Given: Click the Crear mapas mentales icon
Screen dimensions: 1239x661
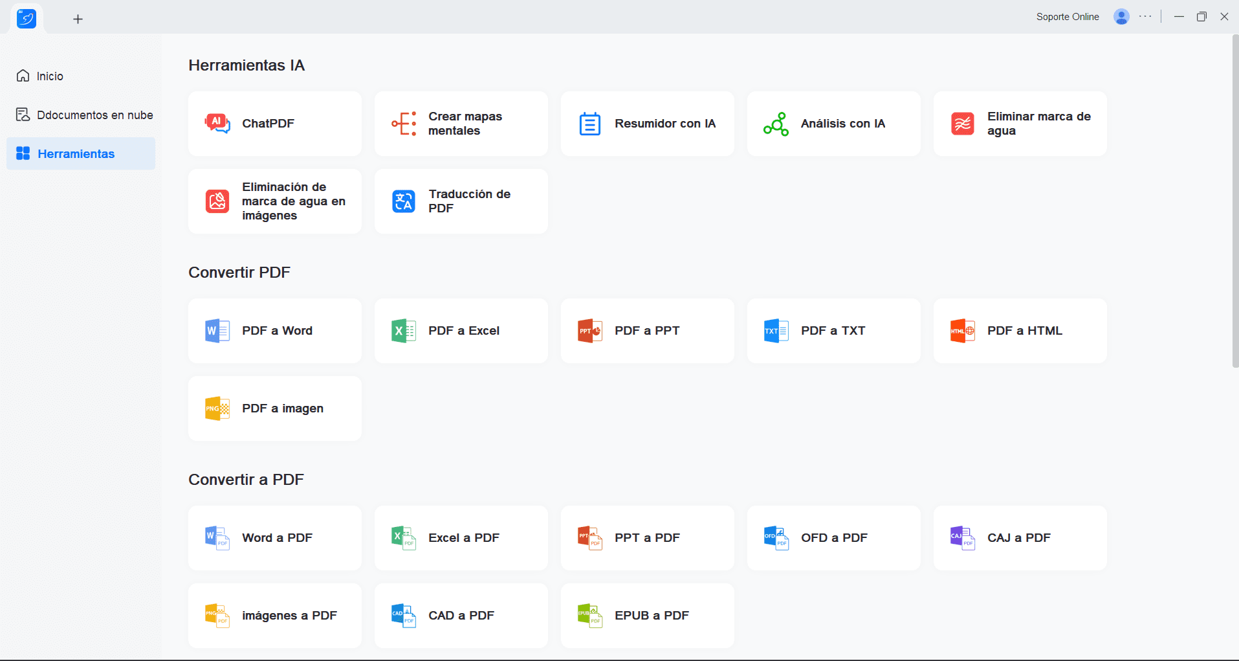Looking at the screenshot, I should (404, 124).
